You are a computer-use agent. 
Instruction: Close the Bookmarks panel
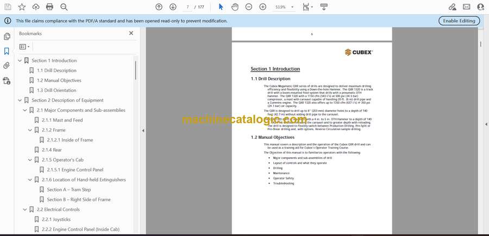pyautogui.click(x=131, y=33)
